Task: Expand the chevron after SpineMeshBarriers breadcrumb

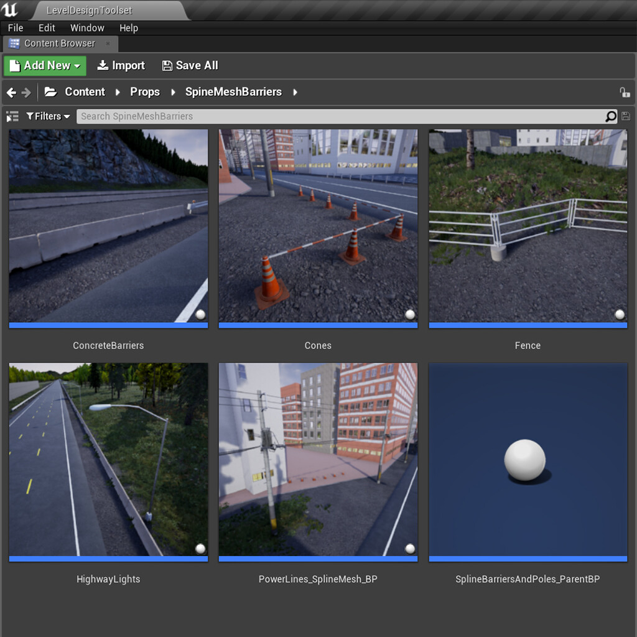Action: coord(294,92)
